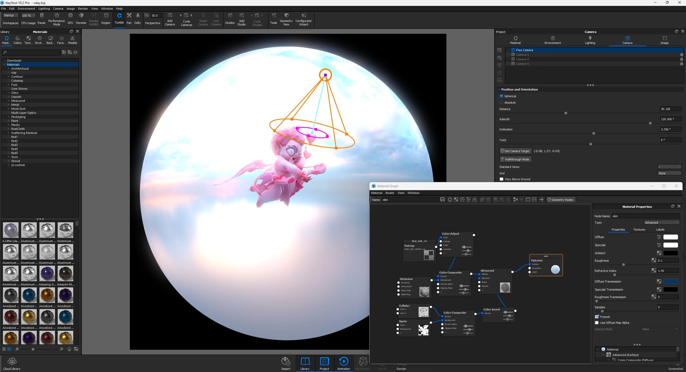The width and height of the screenshot is (686, 372).
Task: Click the Diffuse white color swatch
Action: point(670,237)
